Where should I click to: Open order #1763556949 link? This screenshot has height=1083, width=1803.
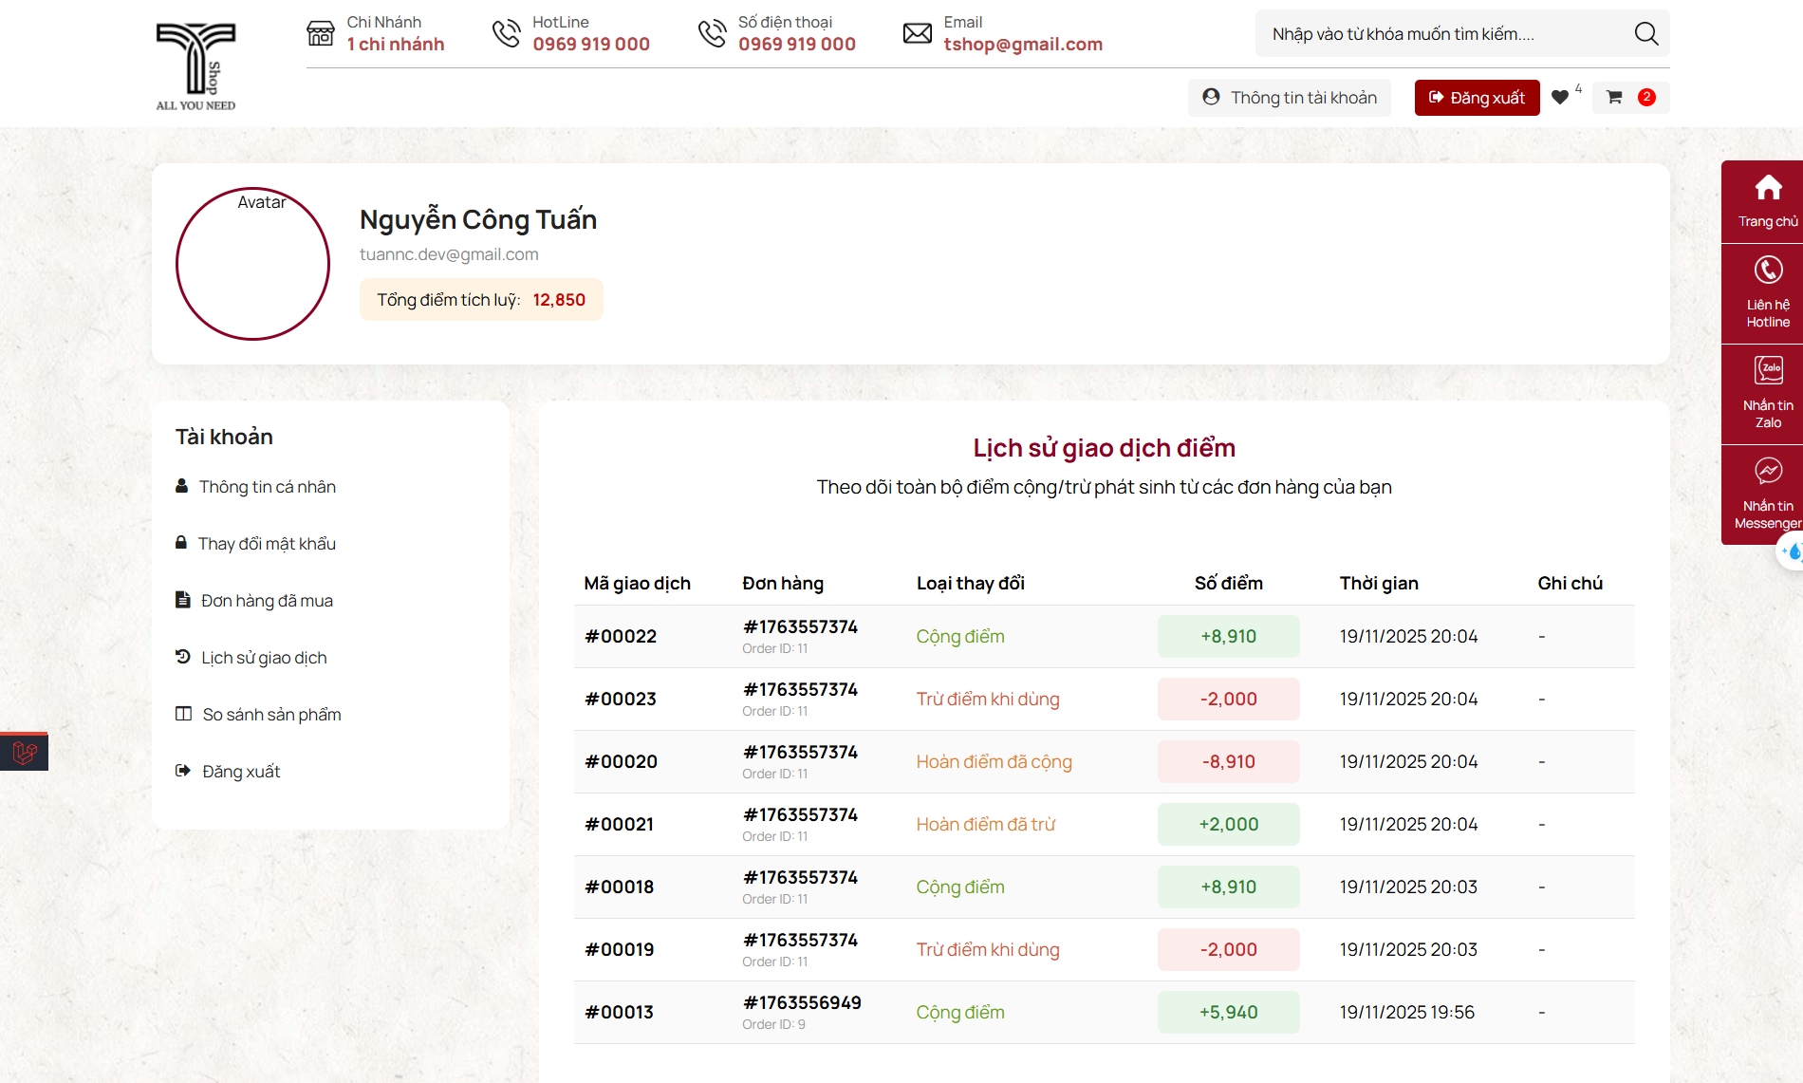click(x=802, y=1003)
